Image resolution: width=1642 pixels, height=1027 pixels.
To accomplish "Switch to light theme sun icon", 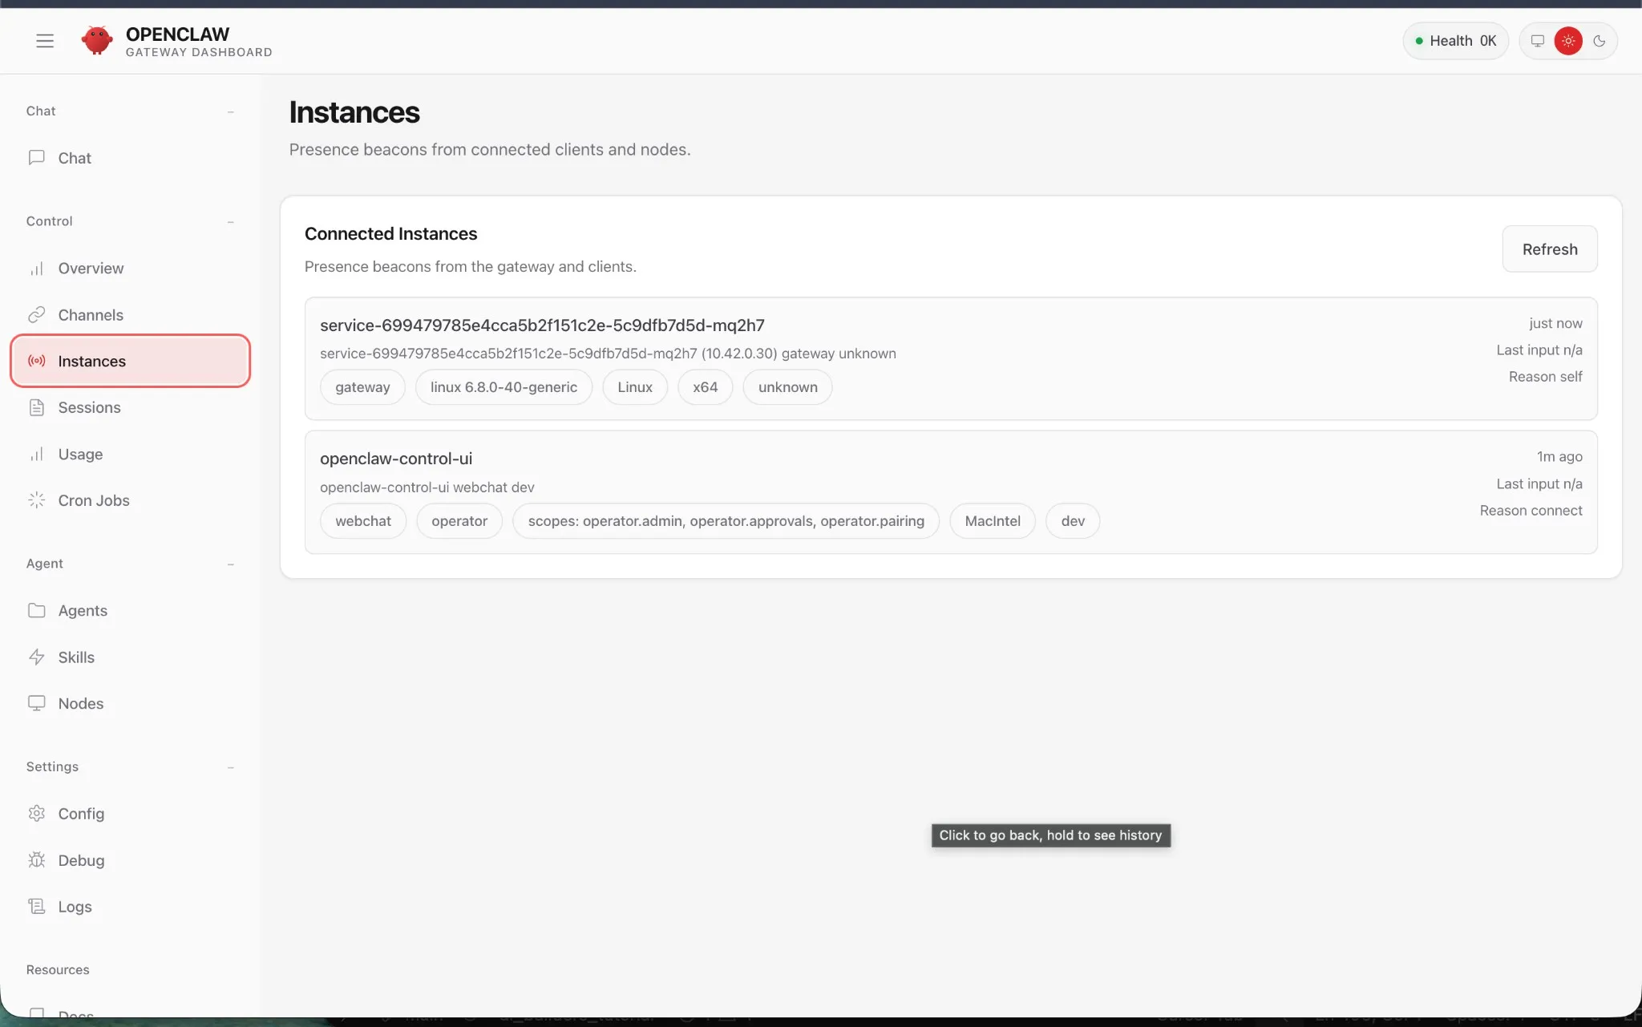I will click(1568, 41).
